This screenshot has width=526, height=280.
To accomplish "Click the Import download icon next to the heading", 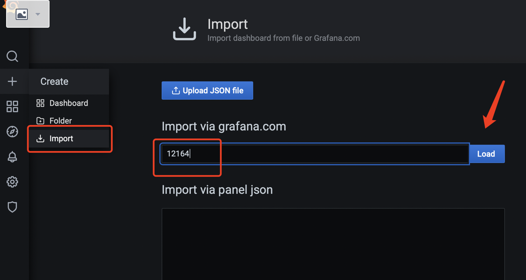I will [184, 29].
